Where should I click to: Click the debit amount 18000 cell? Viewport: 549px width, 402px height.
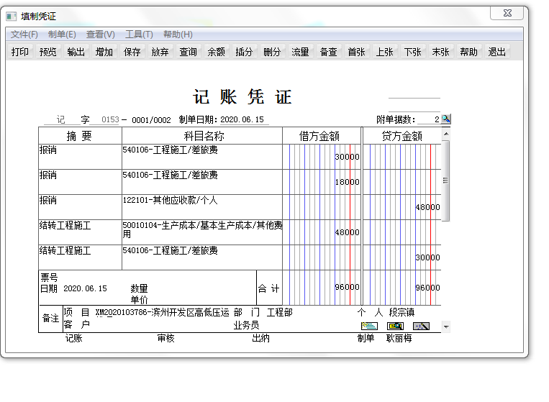[322, 182]
